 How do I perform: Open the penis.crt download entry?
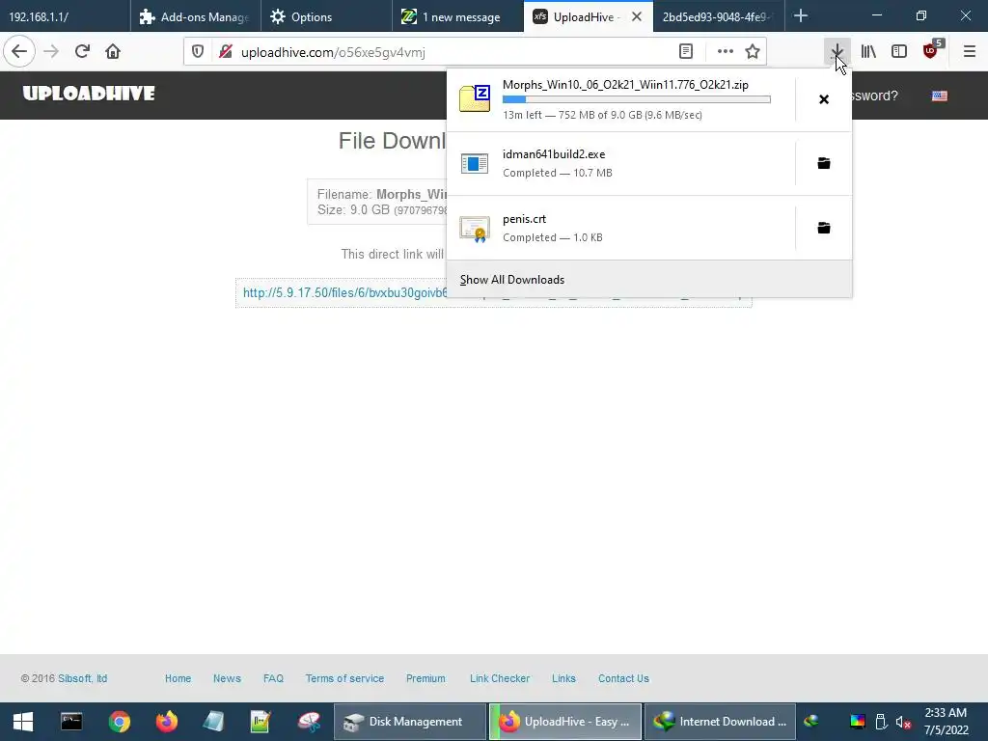point(620,228)
